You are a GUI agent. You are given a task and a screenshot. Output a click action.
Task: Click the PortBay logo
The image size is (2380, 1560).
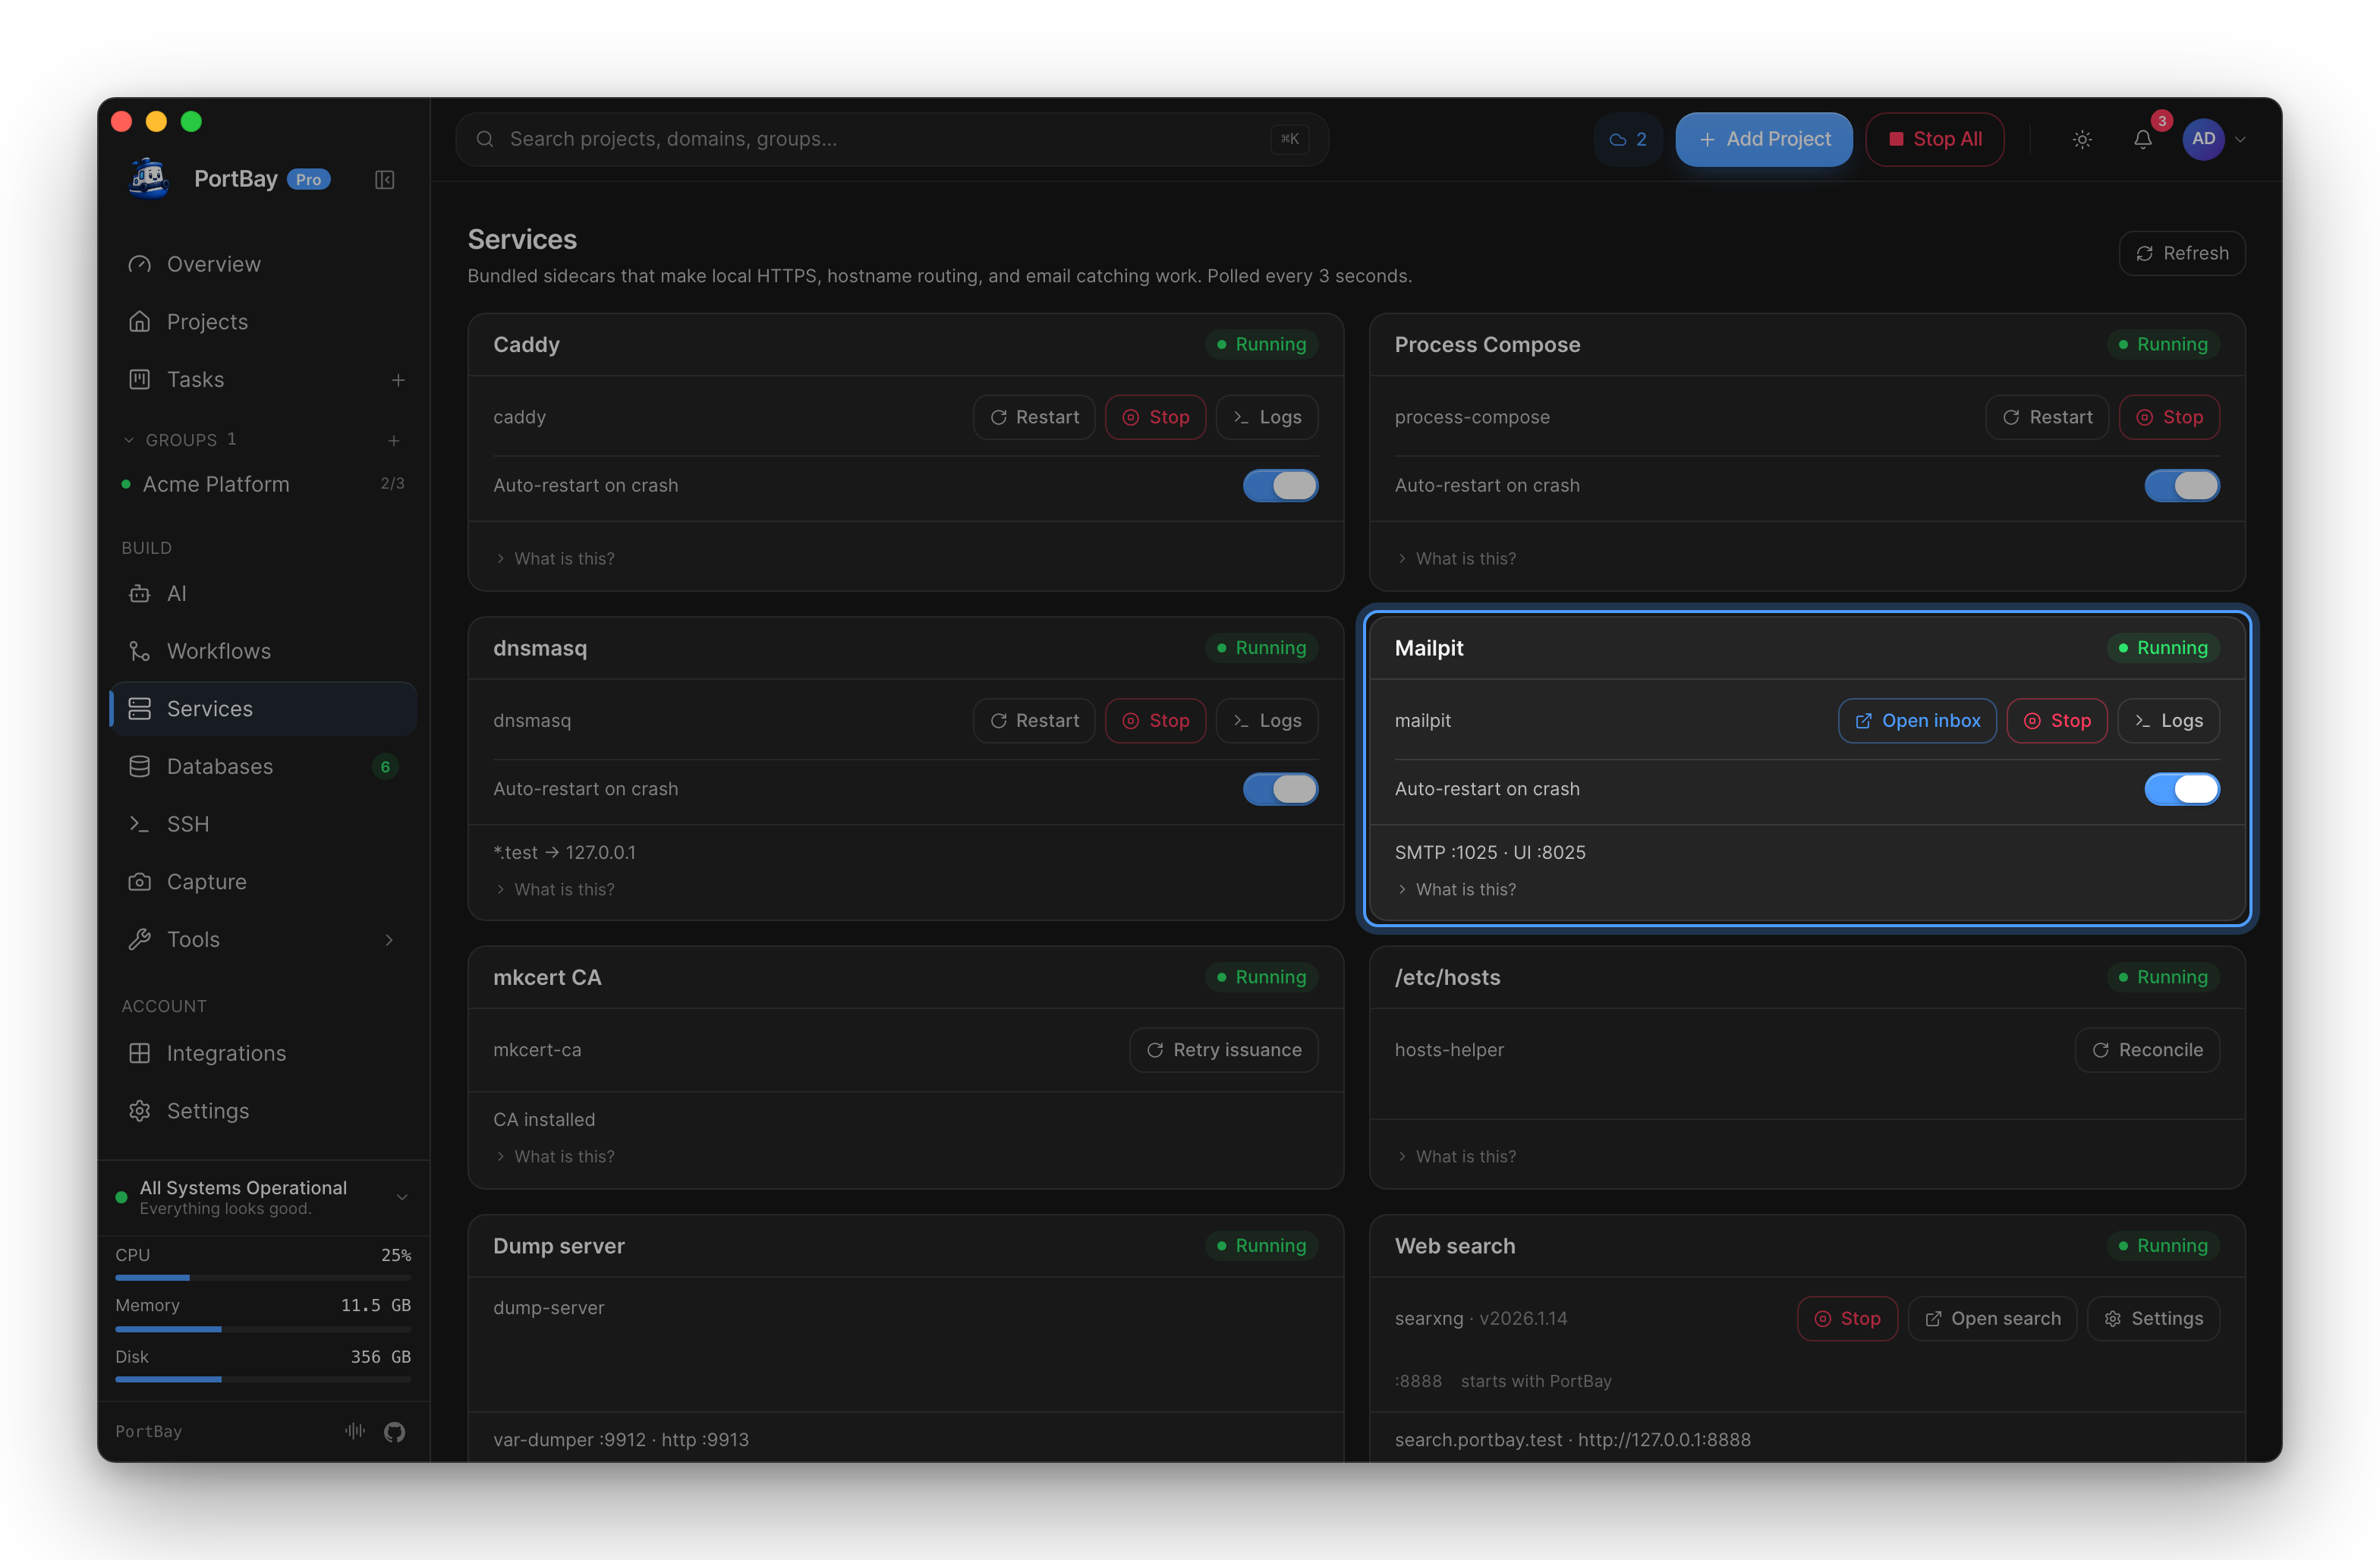[149, 179]
